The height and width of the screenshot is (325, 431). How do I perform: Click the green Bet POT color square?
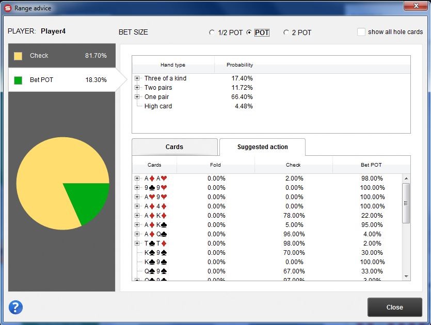click(18, 80)
